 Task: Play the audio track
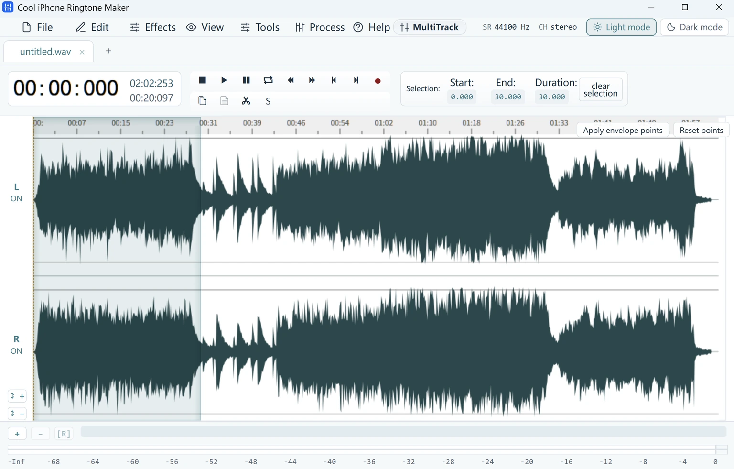pyautogui.click(x=224, y=80)
